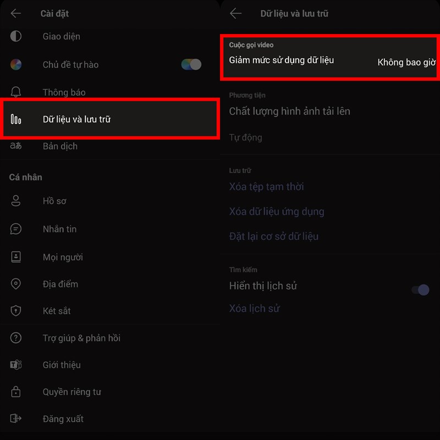This screenshot has height=440, width=440.
Task: Open Chất lượng hình ảnh tải lên setting
Action: click(x=289, y=112)
